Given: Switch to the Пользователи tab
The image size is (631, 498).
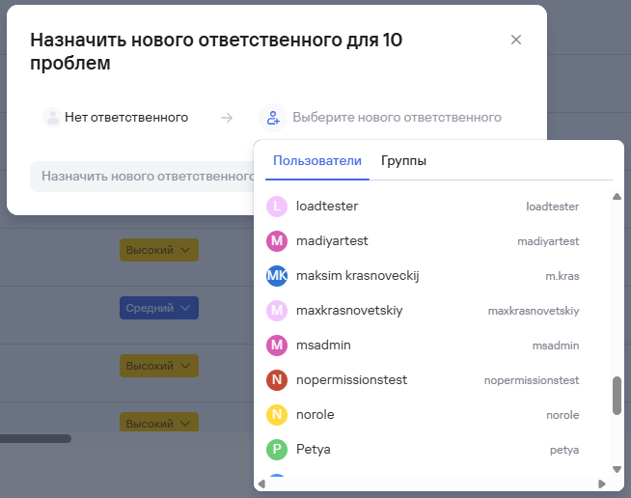Looking at the screenshot, I should pyautogui.click(x=317, y=160).
